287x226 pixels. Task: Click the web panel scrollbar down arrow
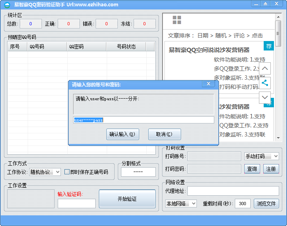tap(278, 138)
